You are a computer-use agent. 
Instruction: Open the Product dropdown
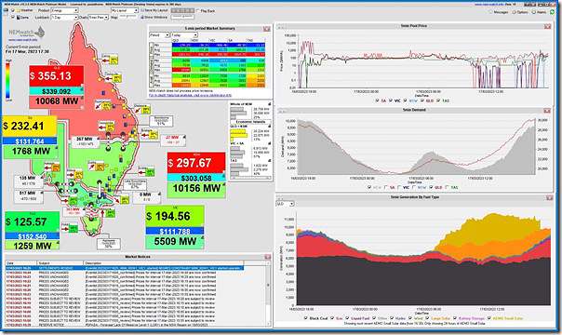click(x=64, y=10)
